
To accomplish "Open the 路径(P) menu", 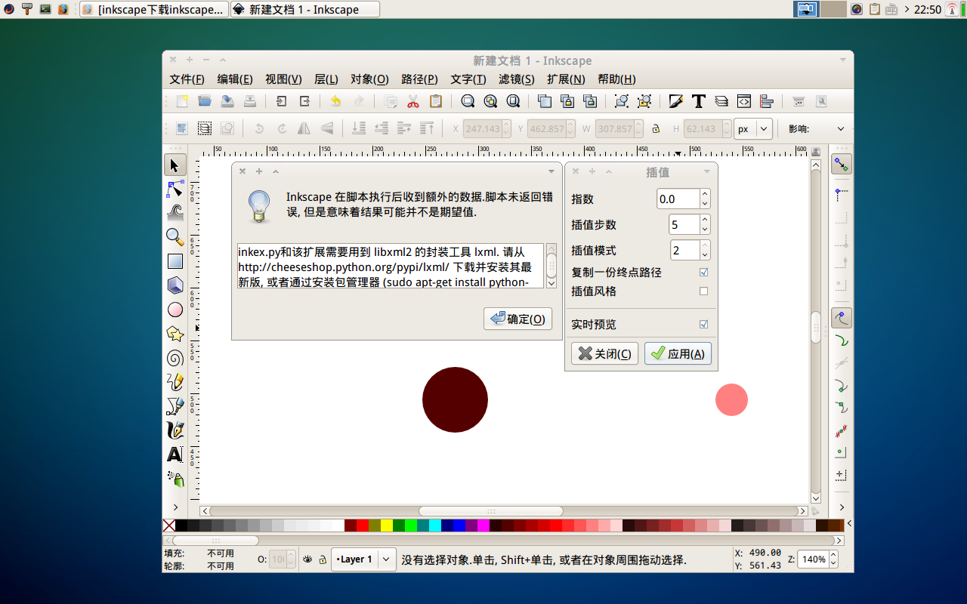I will tap(420, 79).
